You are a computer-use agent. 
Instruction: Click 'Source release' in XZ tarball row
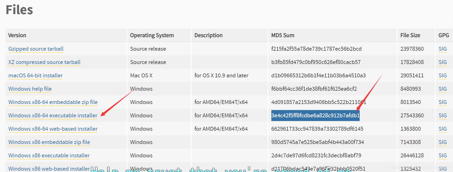coord(148,62)
